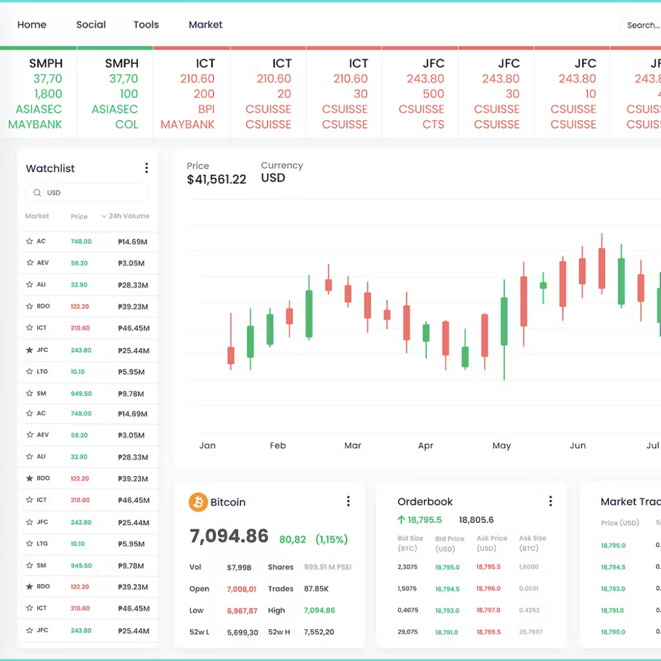Unfavorite JFC using its filled star

click(x=29, y=350)
